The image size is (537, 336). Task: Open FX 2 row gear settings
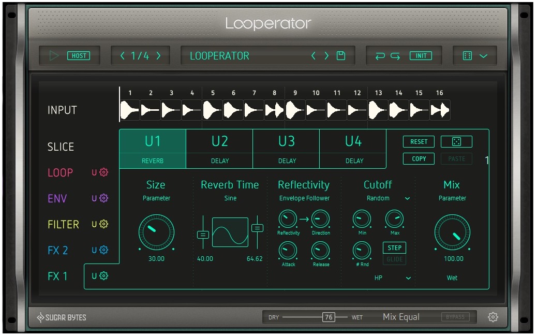pyautogui.click(x=104, y=250)
